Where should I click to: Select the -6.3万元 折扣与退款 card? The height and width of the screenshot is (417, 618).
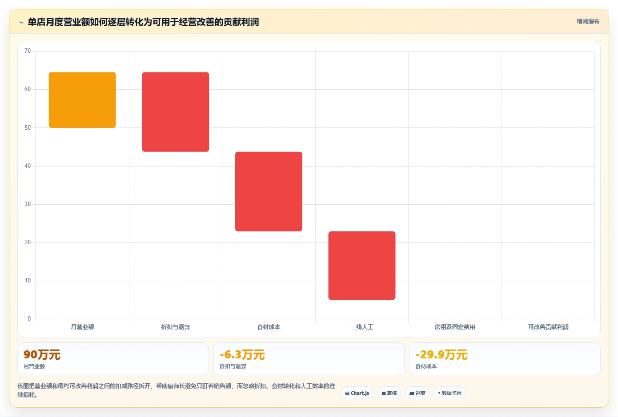(x=309, y=359)
